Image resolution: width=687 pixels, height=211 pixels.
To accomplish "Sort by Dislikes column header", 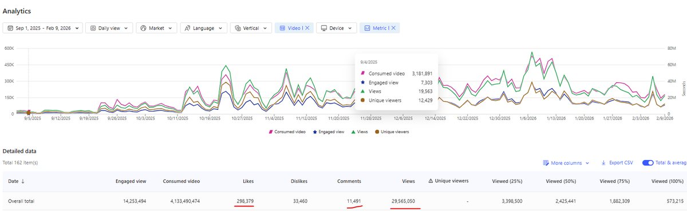I will point(298,181).
